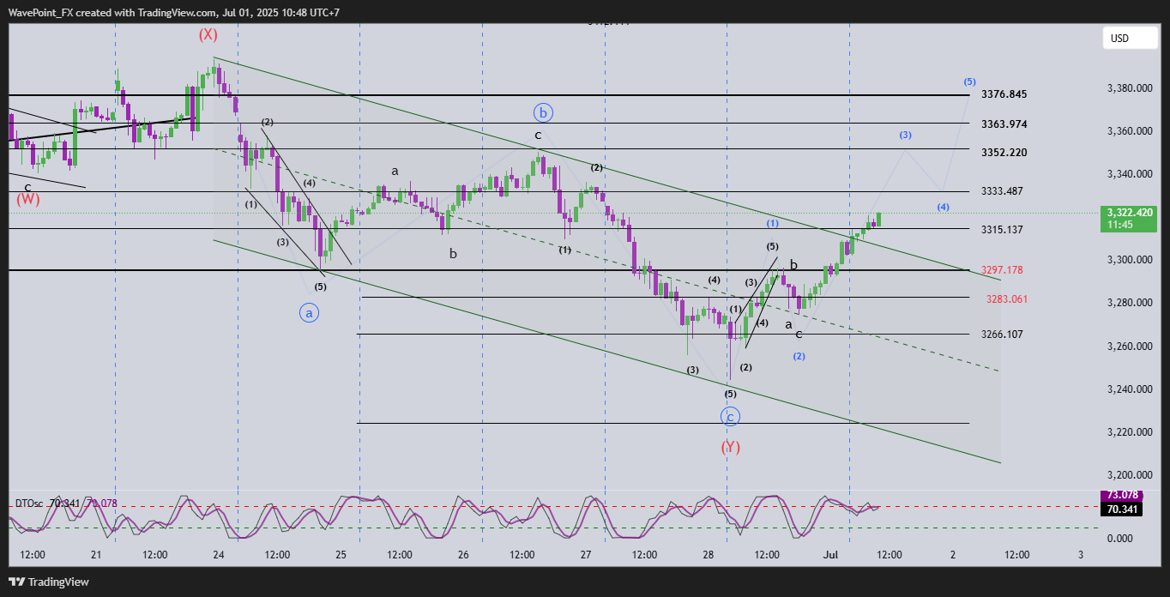
Task: Click the 11:45 candle countdown timer
Action: [1120, 225]
